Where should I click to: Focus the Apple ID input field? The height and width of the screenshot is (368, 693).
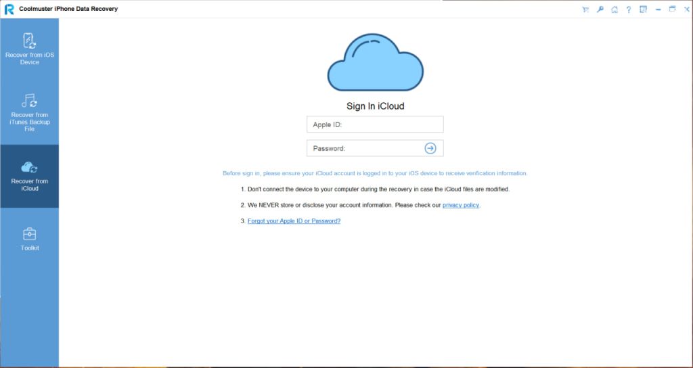(375, 124)
